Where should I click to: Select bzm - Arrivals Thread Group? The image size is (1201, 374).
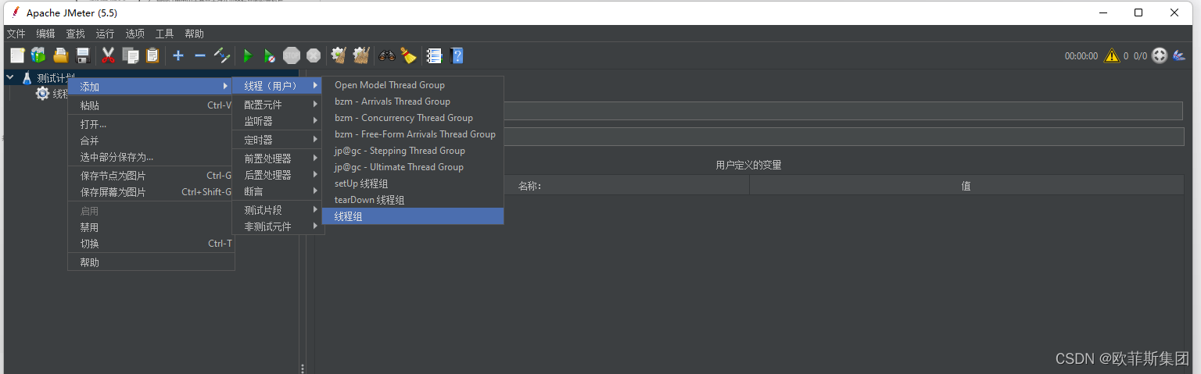coord(413,102)
